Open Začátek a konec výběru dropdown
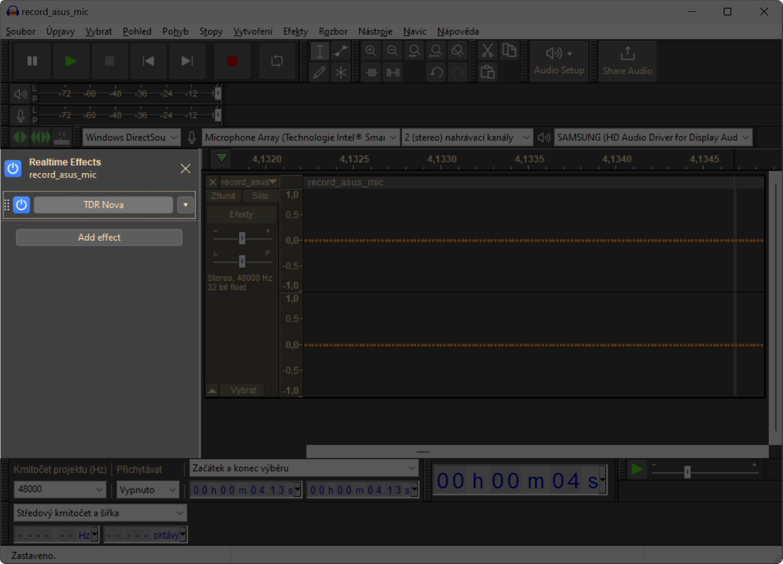This screenshot has width=783, height=564. click(x=303, y=468)
